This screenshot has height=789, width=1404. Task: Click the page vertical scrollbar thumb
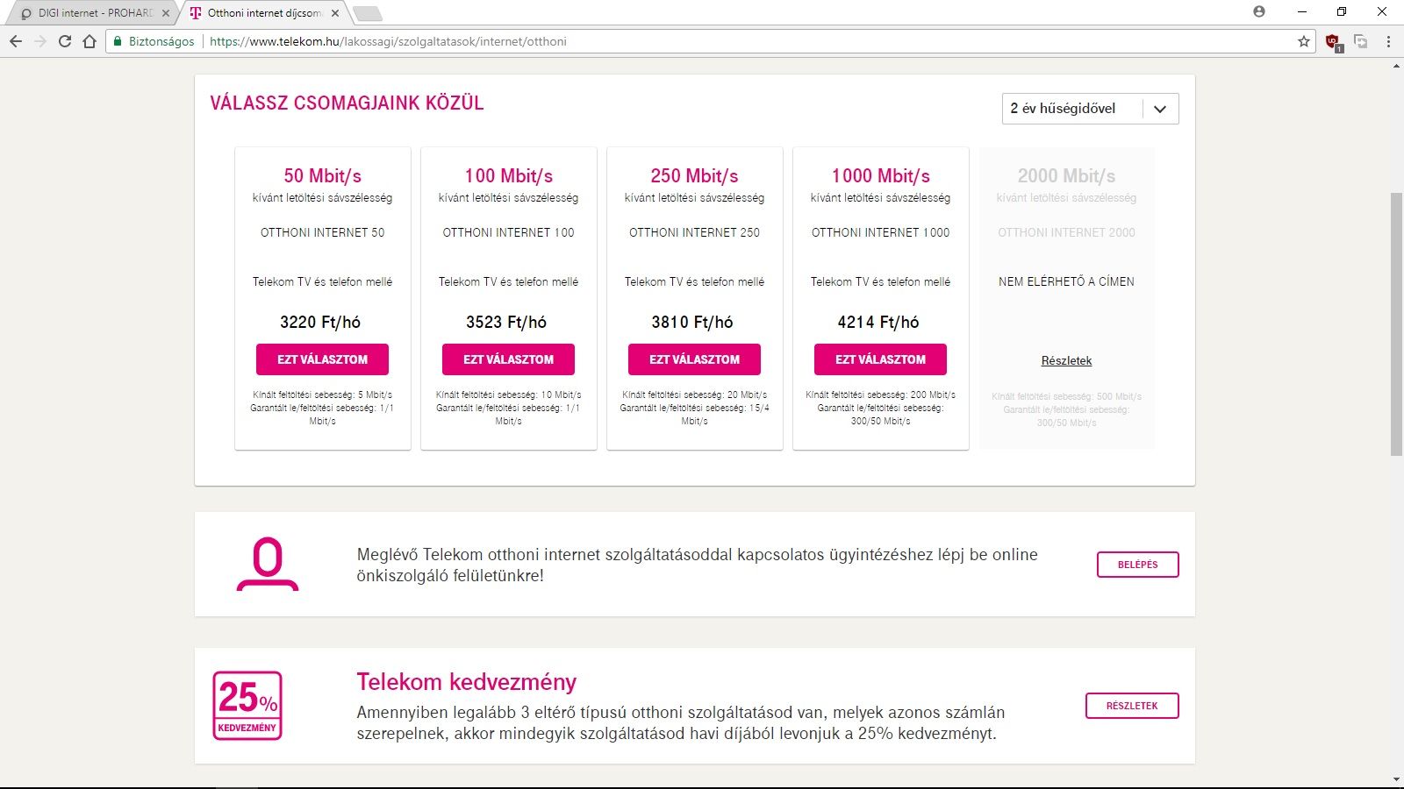coord(1396,324)
